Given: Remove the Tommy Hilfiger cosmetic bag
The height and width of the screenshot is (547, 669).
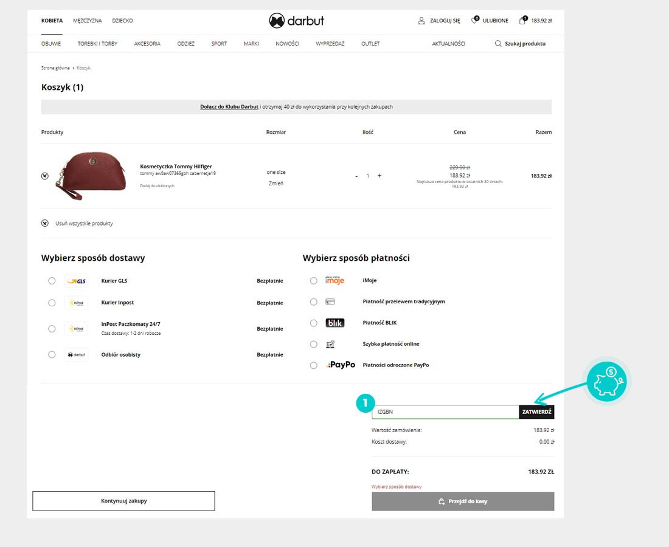Looking at the screenshot, I should [x=45, y=176].
